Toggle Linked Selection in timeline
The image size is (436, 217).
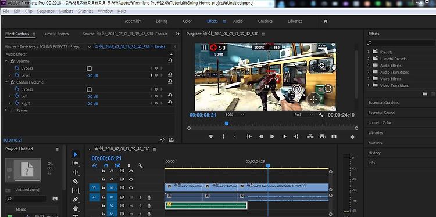point(117,165)
